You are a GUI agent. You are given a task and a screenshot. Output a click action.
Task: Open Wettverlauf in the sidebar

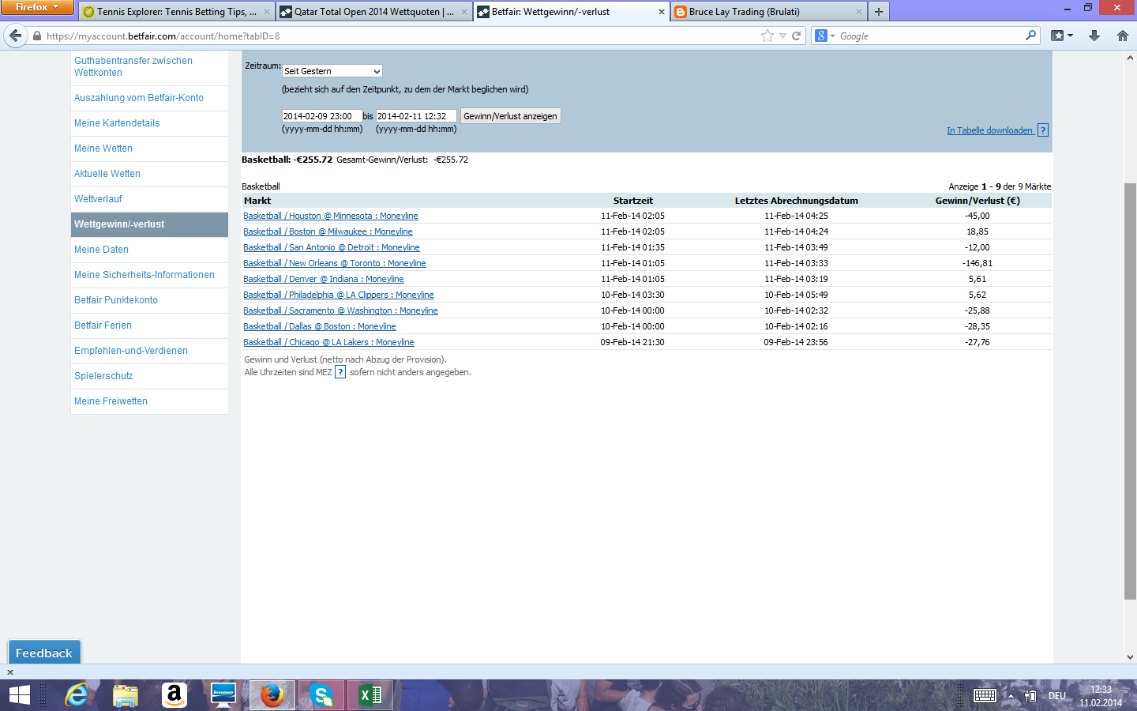[x=98, y=199]
